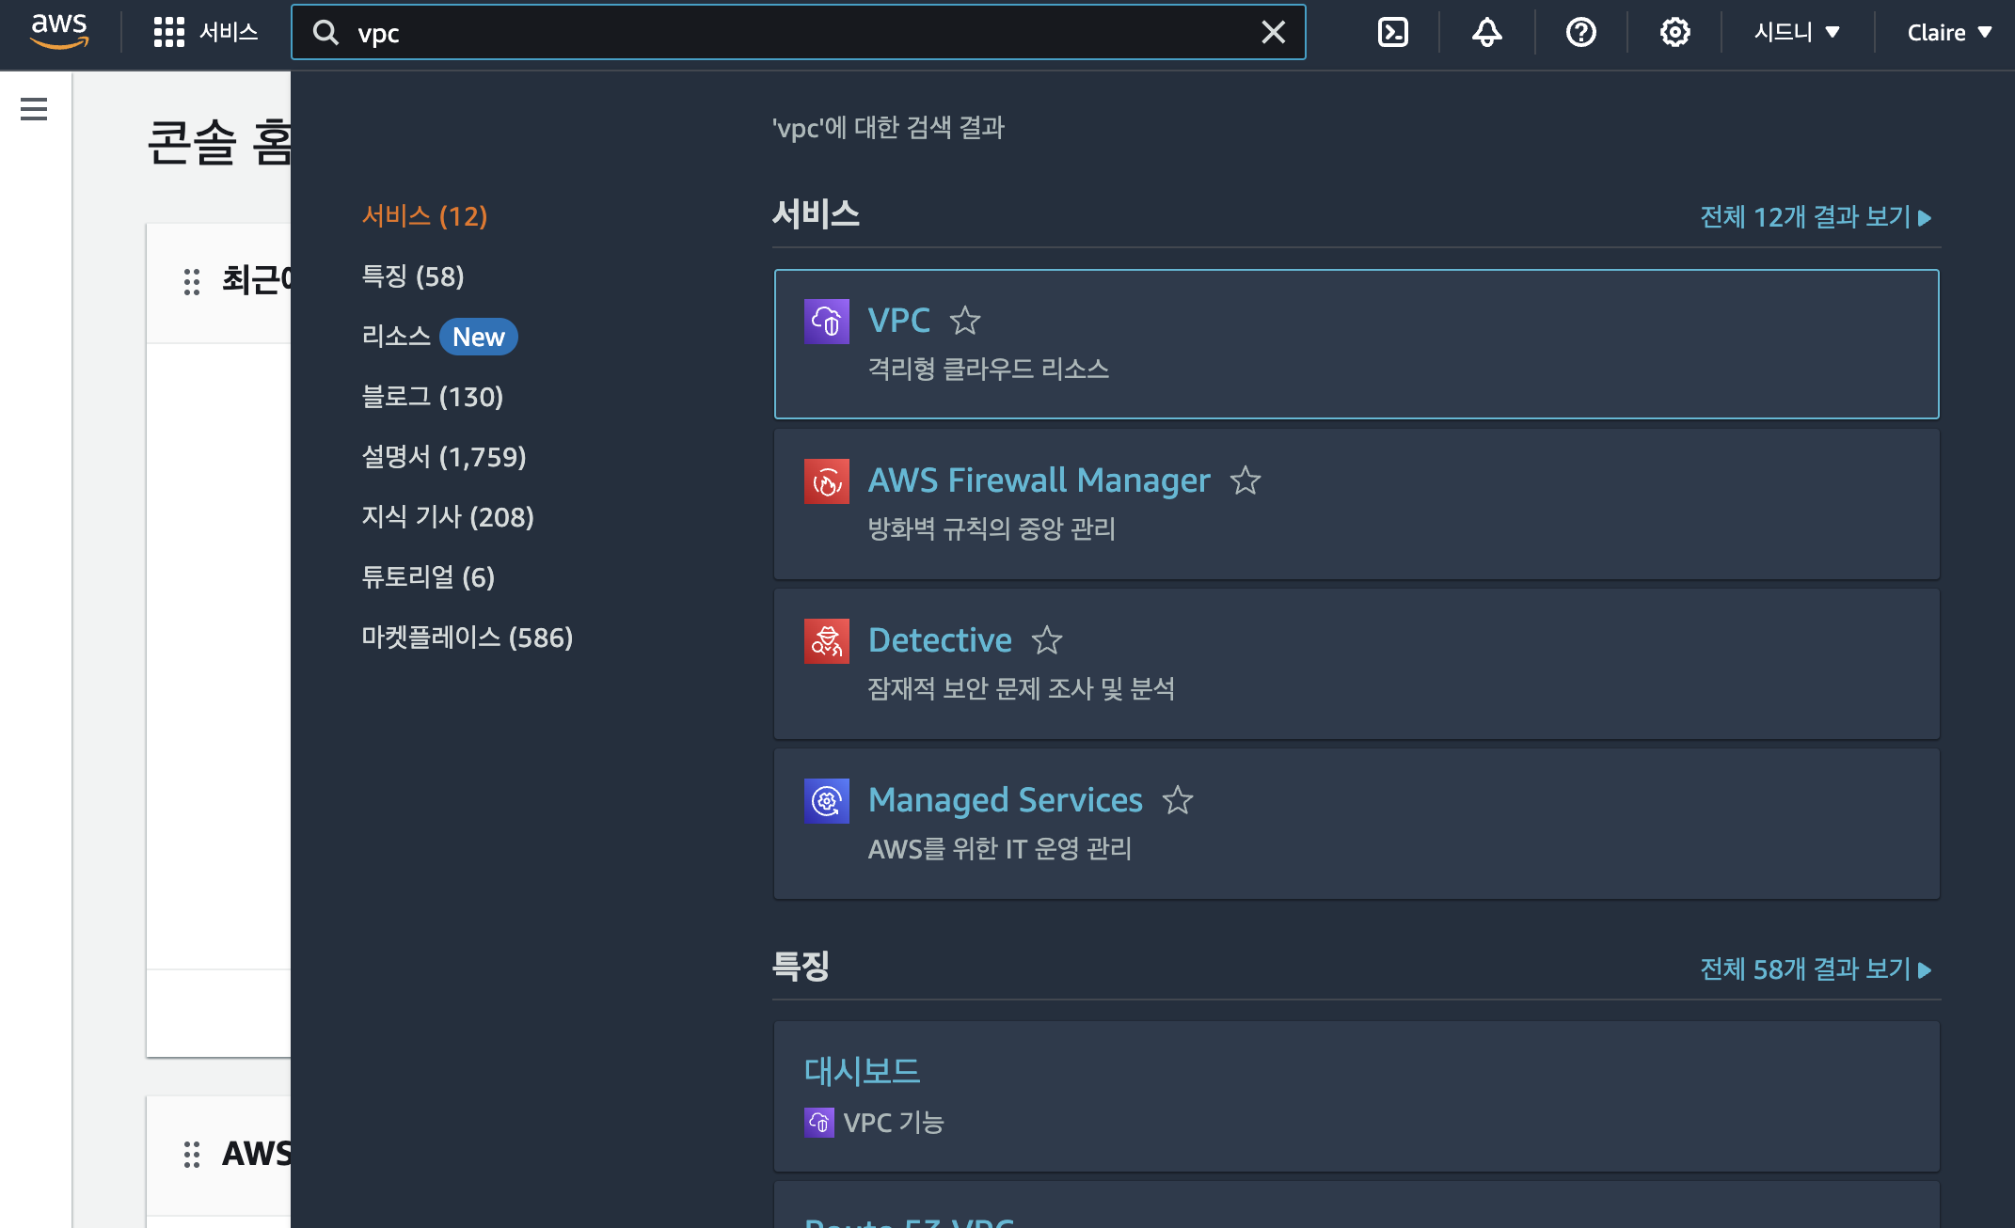Open the help question mark icon
Image resolution: width=2015 pixels, height=1228 pixels.
click(1581, 33)
